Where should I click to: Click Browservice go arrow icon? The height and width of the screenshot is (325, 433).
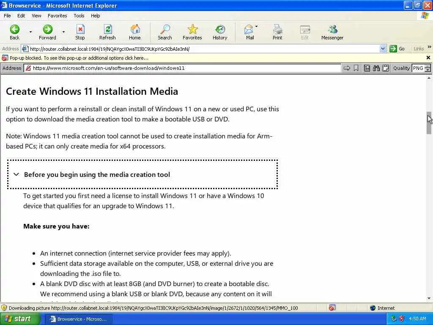tap(347, 68)
